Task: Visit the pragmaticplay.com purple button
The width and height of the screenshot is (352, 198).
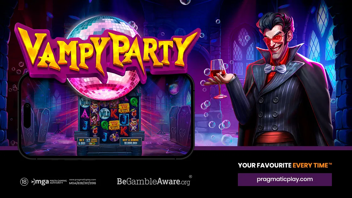Action: pos(285,179)
